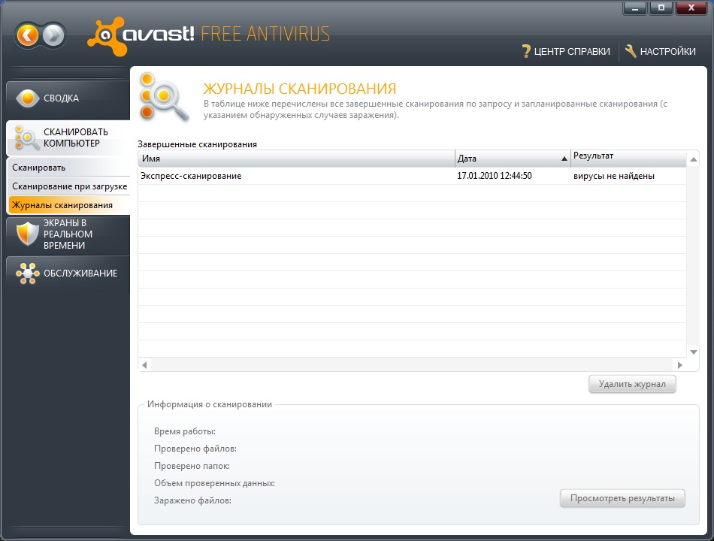Select Журналы сканирования in sidebar
Image resolution: width=714 pixels, height=541 pixels.
(69, 205)
